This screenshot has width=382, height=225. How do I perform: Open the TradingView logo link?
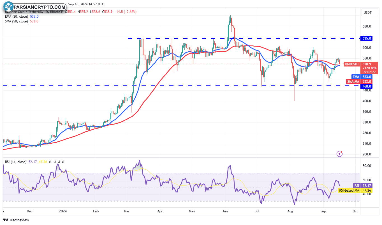coord(16,220)
